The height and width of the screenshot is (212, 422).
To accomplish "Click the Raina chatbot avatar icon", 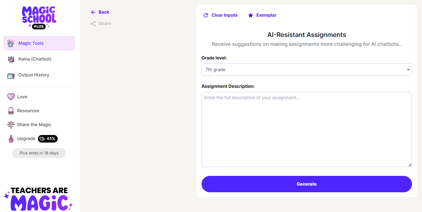I will [x=11, y=59].
